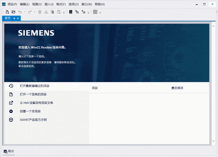Click the help list question-mark icon
218x157 pixels.
point(83,12)
